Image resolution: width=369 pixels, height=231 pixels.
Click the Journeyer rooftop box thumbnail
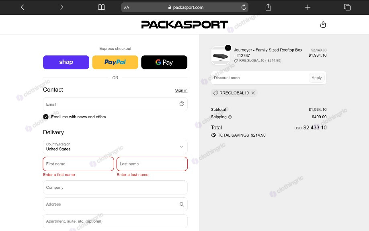221,55
